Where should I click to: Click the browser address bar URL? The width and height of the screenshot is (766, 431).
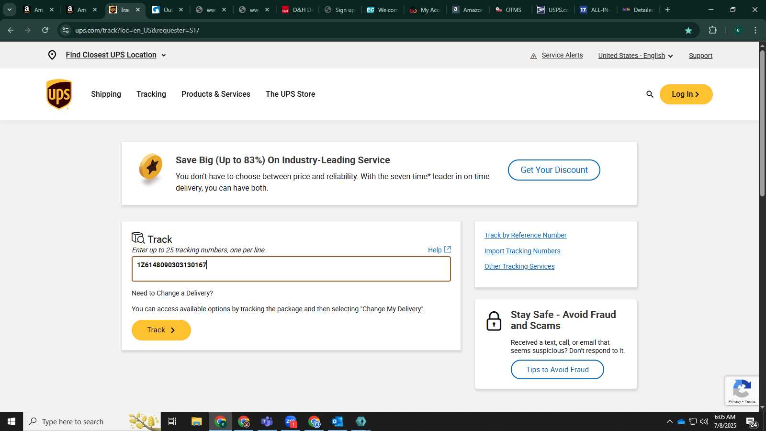[x=137, y=30]
